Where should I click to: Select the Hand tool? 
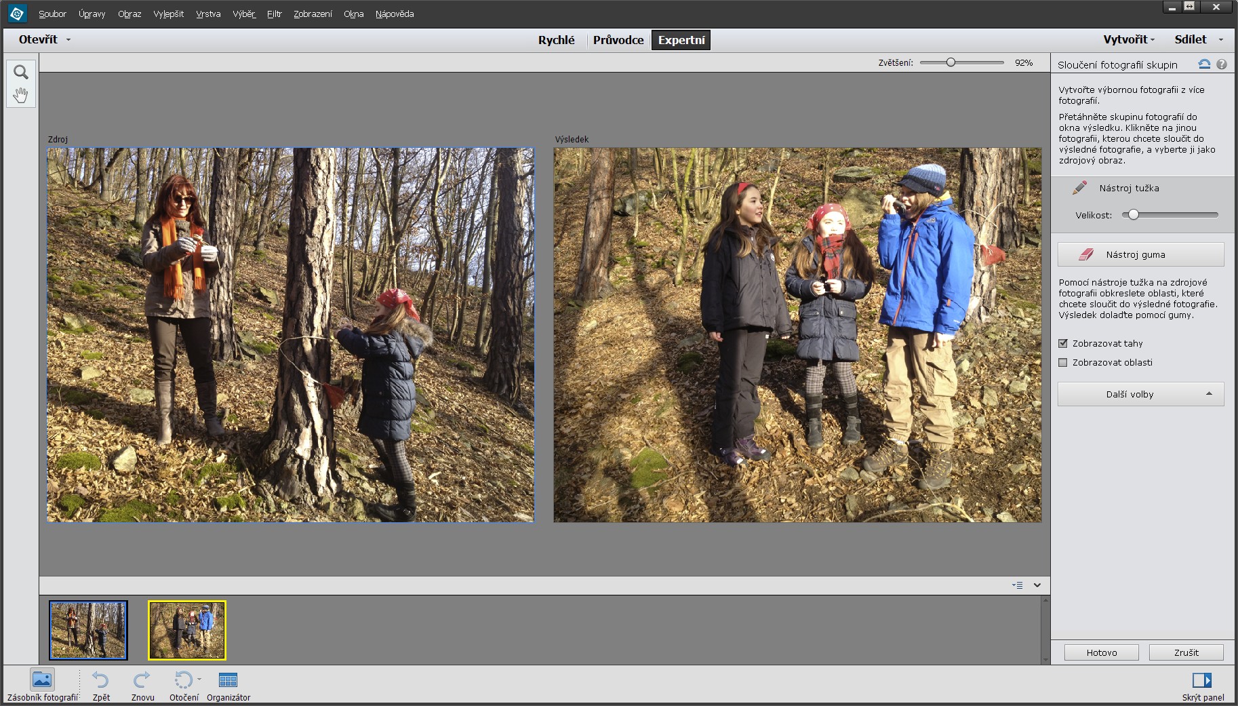click(x=21, y=96)
